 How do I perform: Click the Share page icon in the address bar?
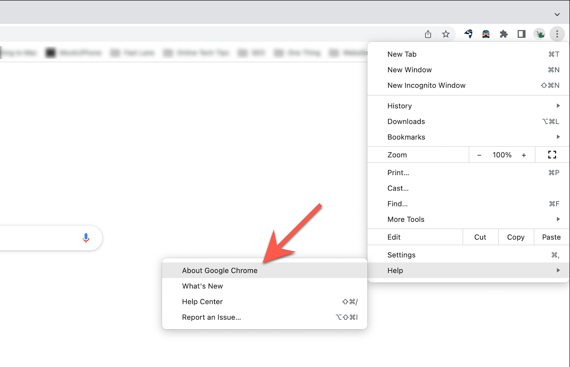428,34
